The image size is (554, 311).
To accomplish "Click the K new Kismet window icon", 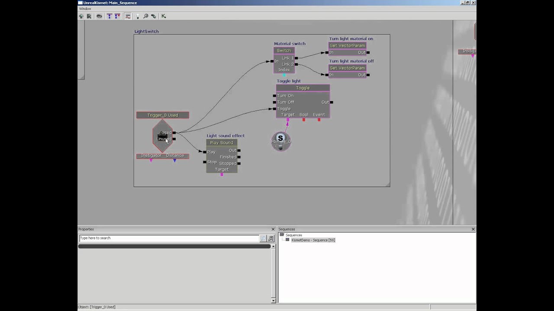I will [x=164, y=16].
